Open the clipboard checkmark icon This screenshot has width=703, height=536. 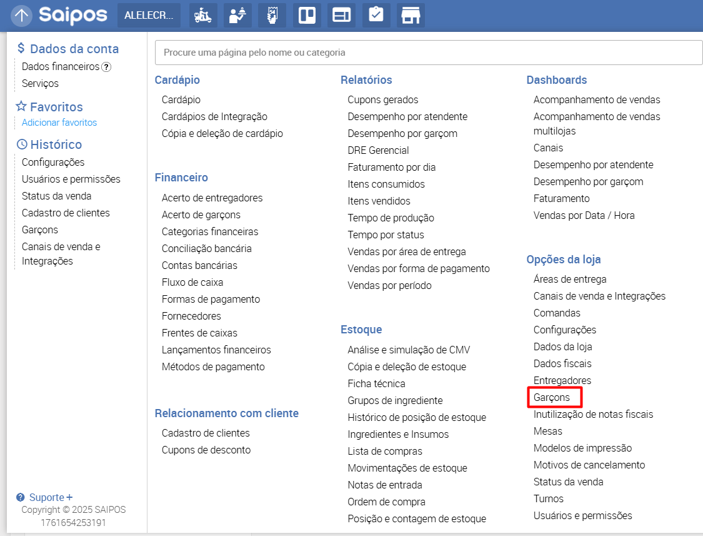point(376,16)
